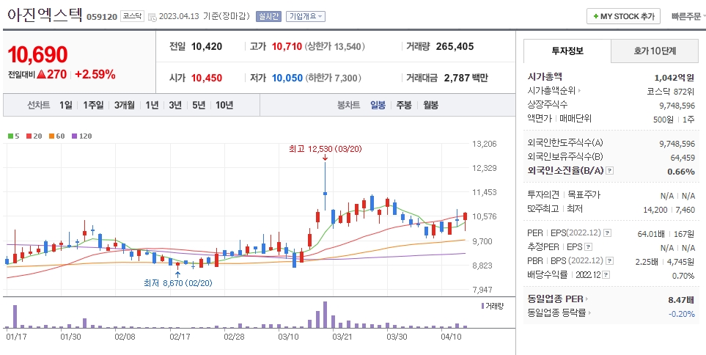Click the 아진엑스텍 stock name heading

(45, 15)
